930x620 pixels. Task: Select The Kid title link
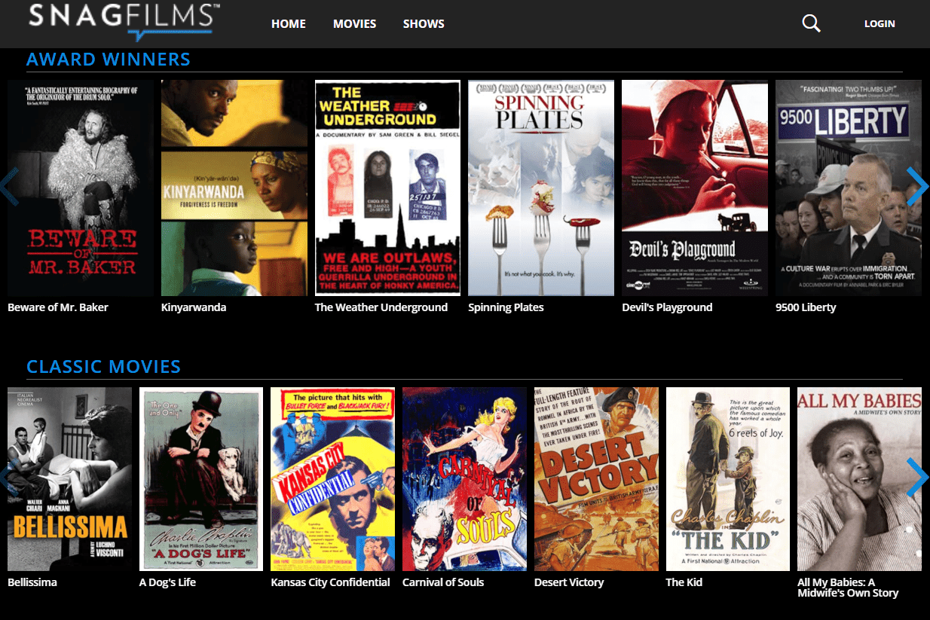click(683, 582)
